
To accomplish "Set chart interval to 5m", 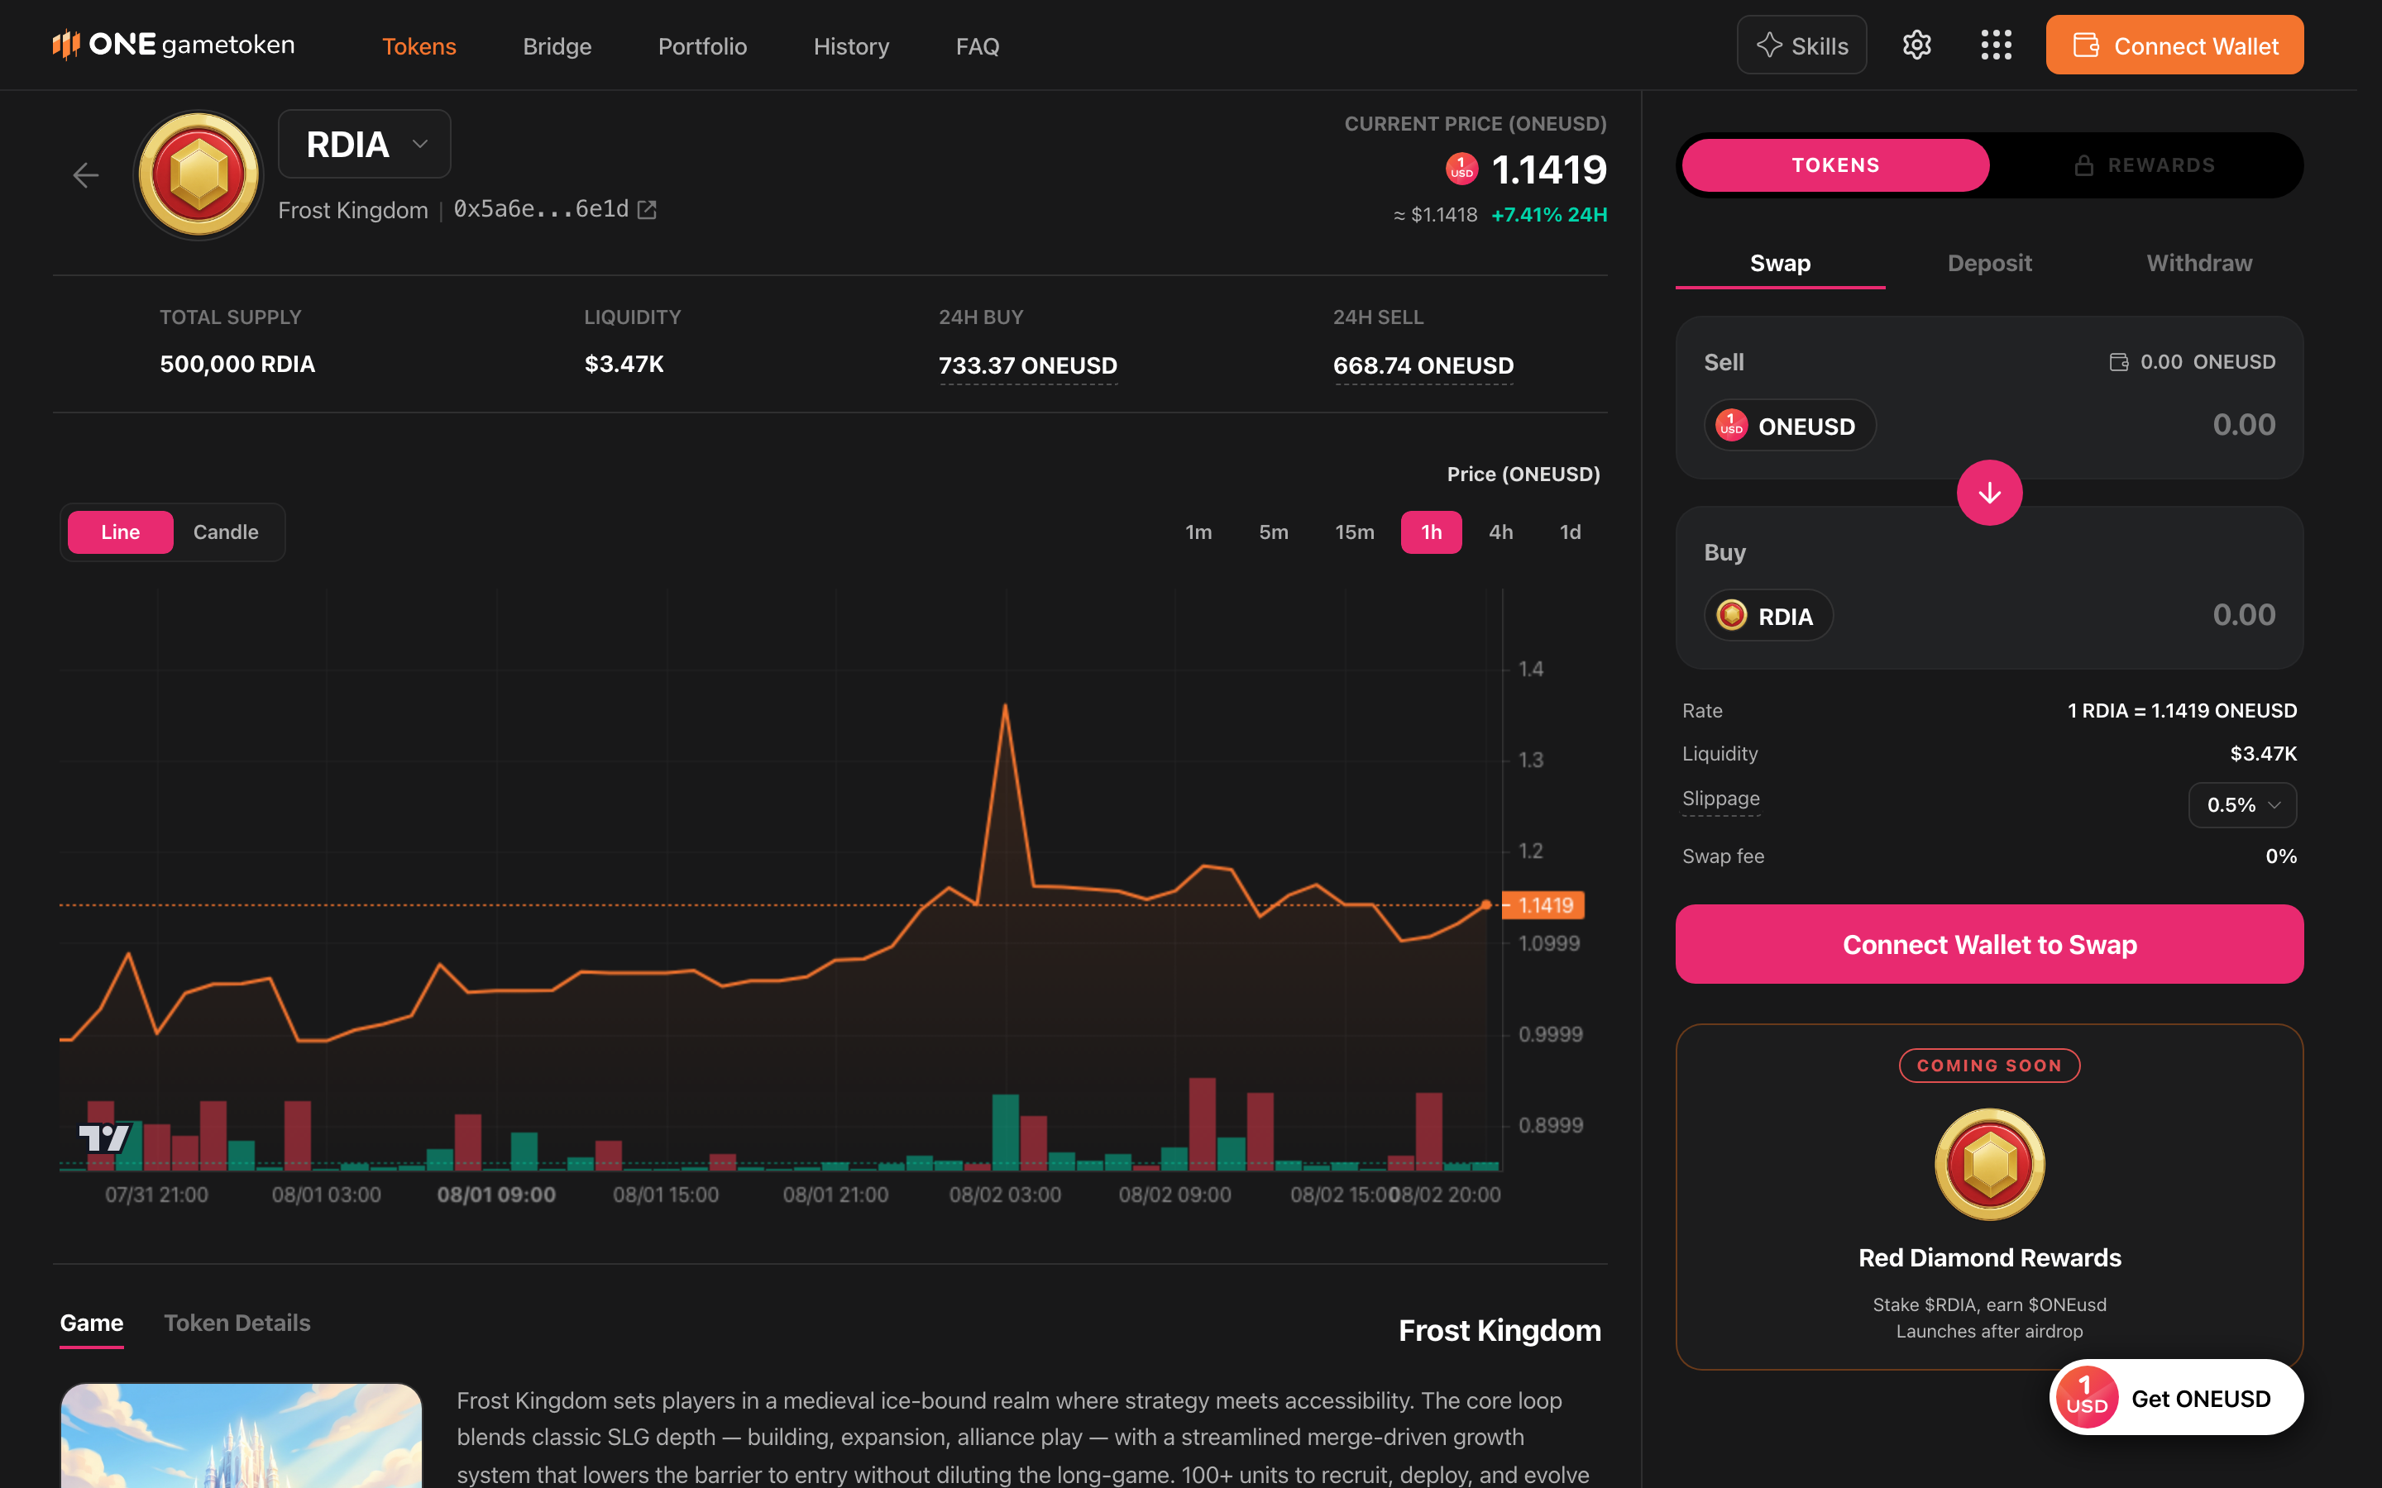I will [1273, 532].
